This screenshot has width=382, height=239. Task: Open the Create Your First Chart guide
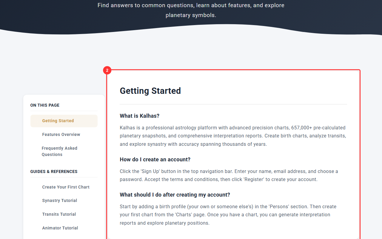click(x=66, y=187)
